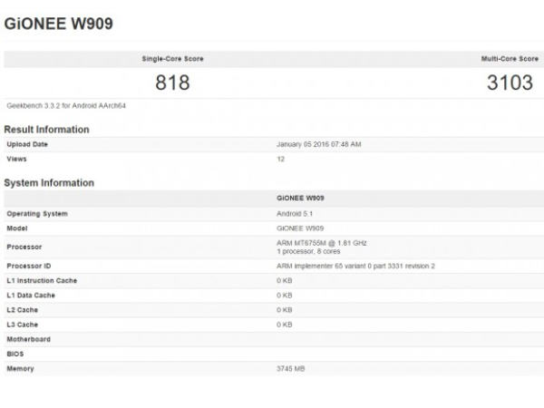
Task: Select the January 05 2016 07:48 AM value
Action: [x=319, y=144]
